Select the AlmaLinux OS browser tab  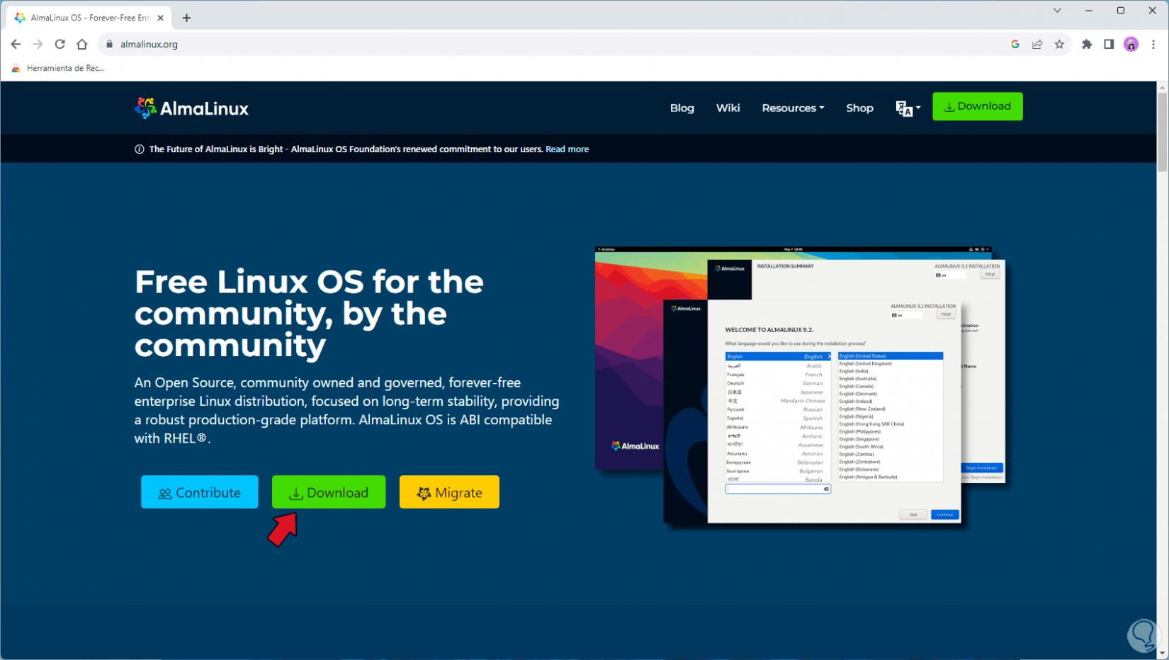(x=89, y=18)
